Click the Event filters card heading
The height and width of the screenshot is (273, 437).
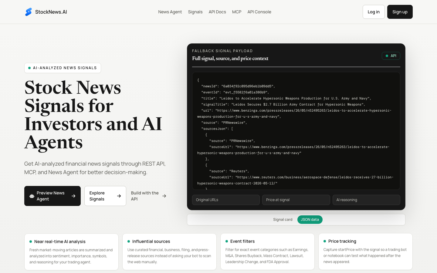(242, 241)
